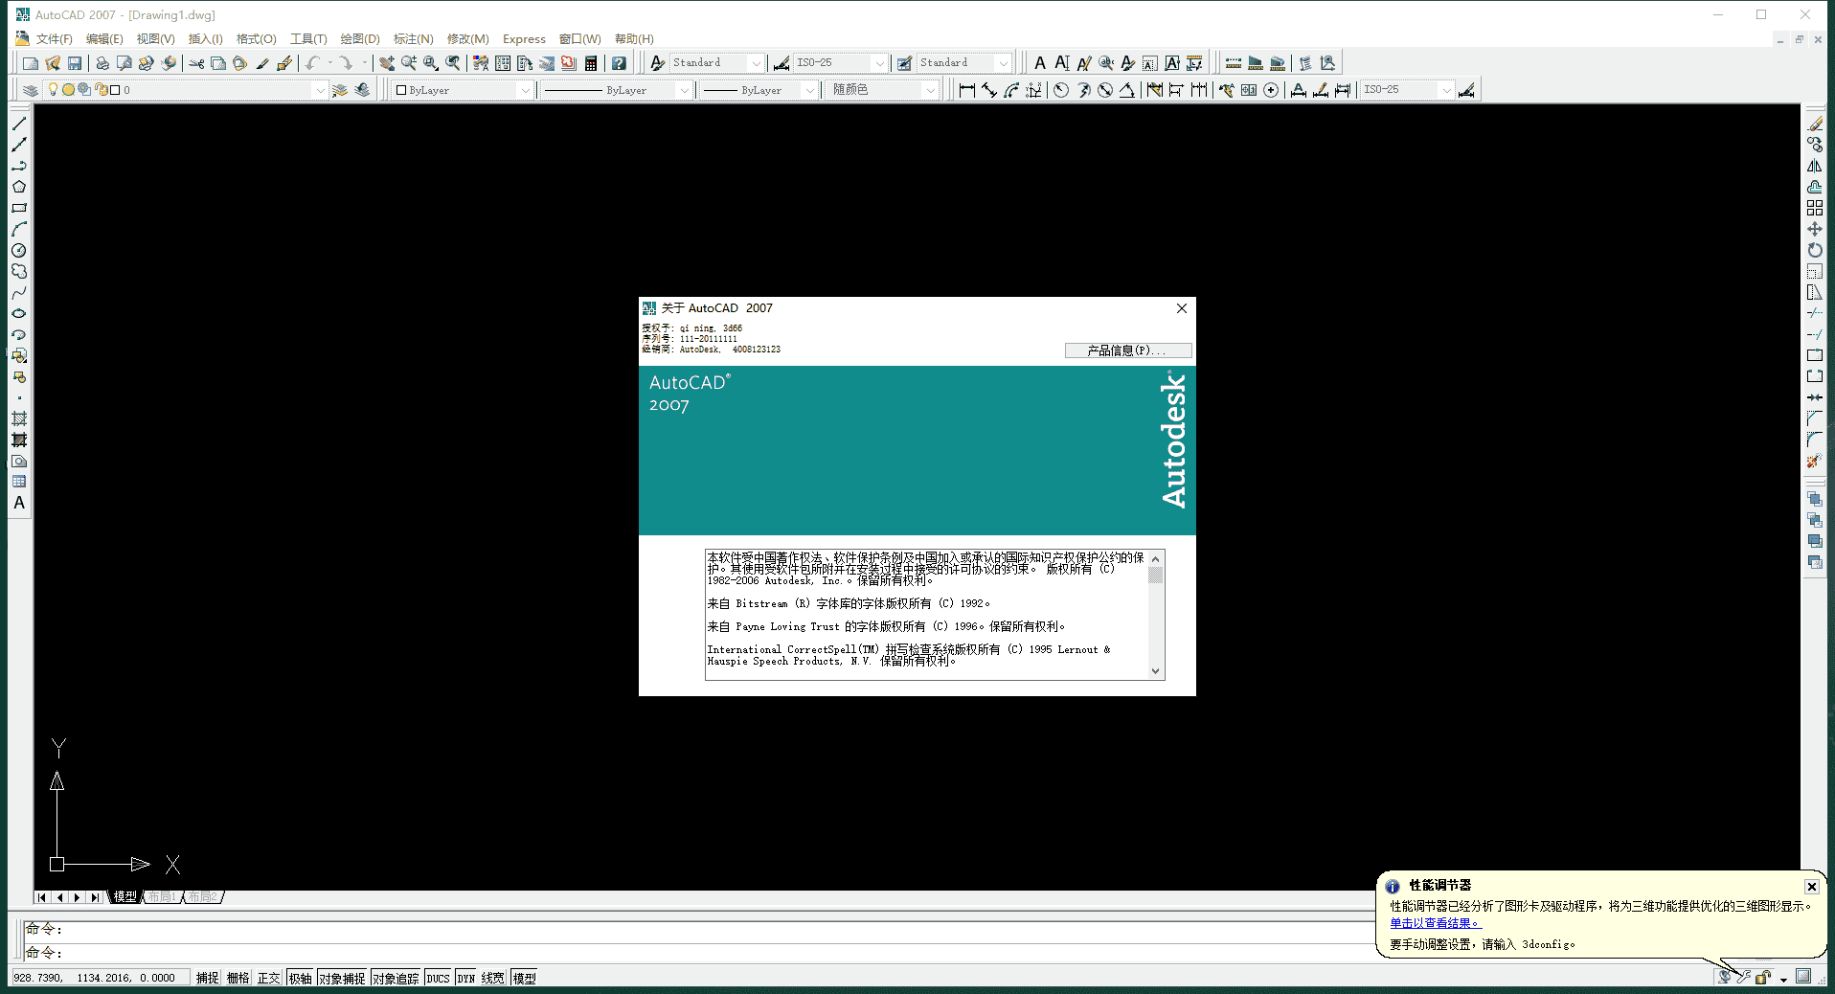This screenshot has width=1835, height=994.
Task: Click the 单击以查看结果 link
Action: [x=1433, y=922]
